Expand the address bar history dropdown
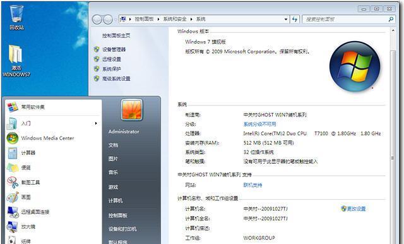404x244 pixels. pos(286,19)
